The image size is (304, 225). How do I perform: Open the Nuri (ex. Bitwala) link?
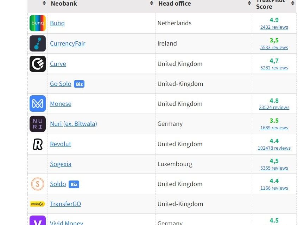click(x=74, y=124)
